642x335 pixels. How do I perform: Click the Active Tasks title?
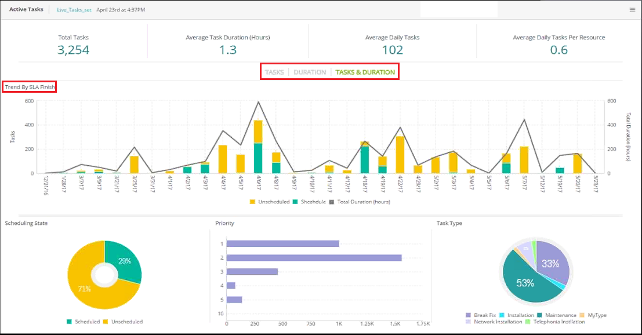coord(26,9)
